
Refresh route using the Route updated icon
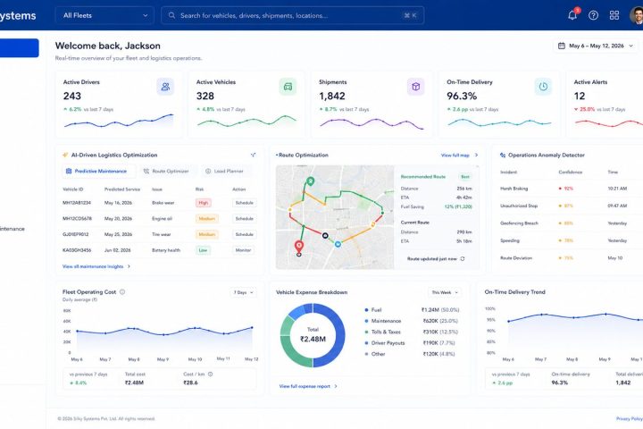pos(463,259)
